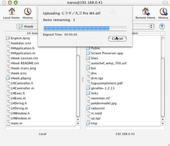Select IHApplication.h in the local list
The width and height of the screenshot is (170, 146).
pyautogui.click(x=22, y=48)
